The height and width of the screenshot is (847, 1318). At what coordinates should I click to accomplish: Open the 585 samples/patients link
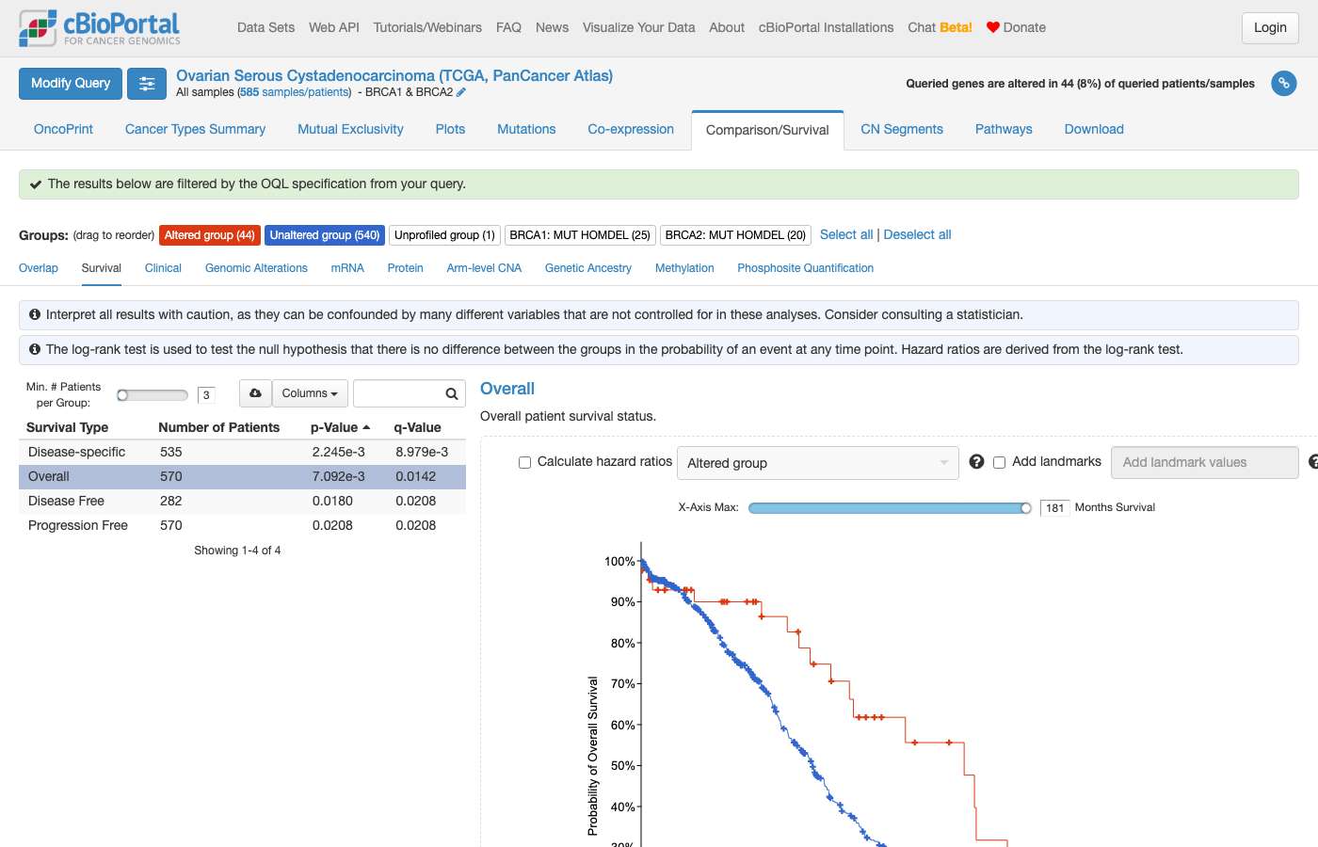[295, 92]
